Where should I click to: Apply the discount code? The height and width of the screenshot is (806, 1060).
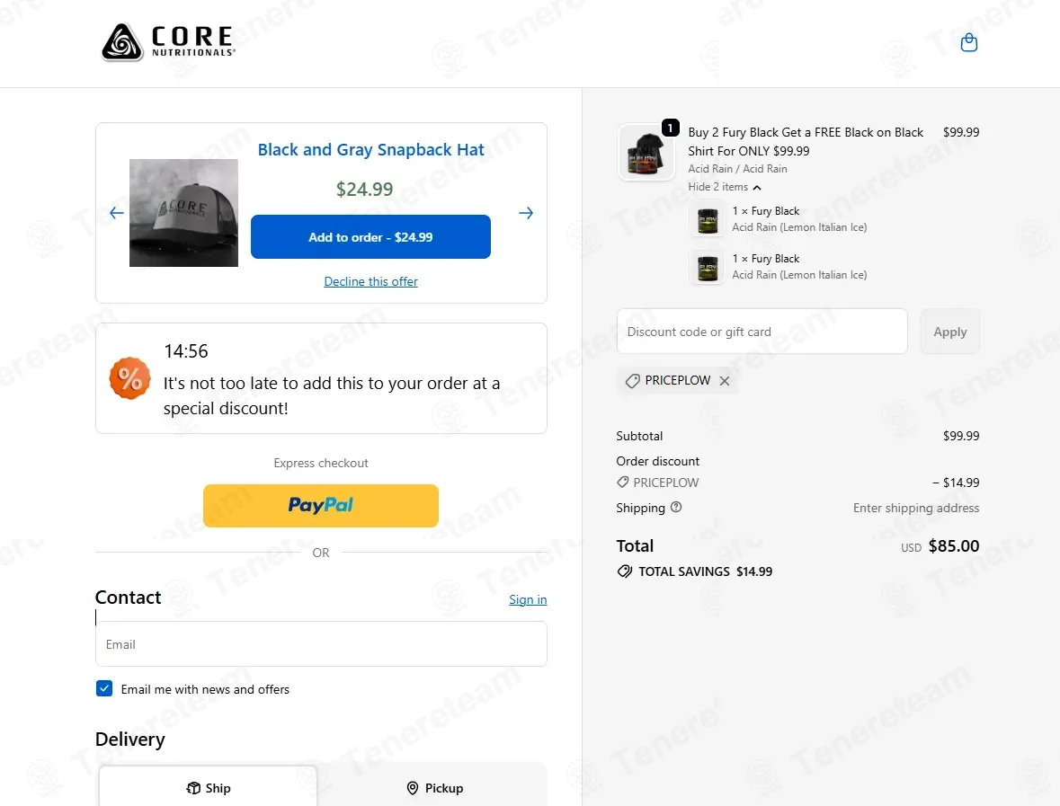point(949,332)
